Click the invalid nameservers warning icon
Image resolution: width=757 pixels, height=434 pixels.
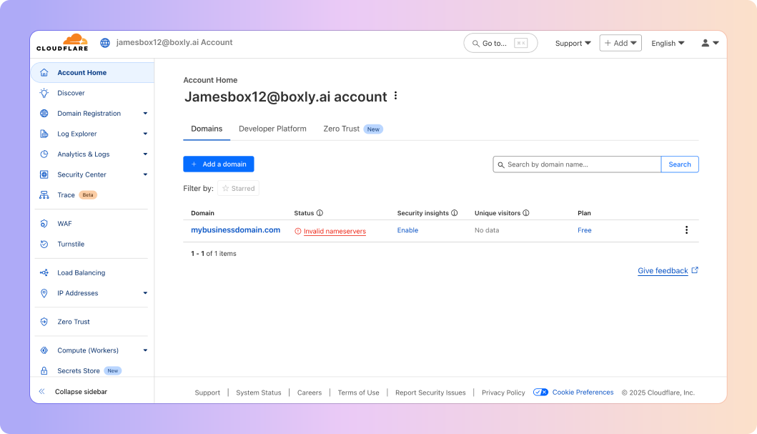tap(298, 231)
